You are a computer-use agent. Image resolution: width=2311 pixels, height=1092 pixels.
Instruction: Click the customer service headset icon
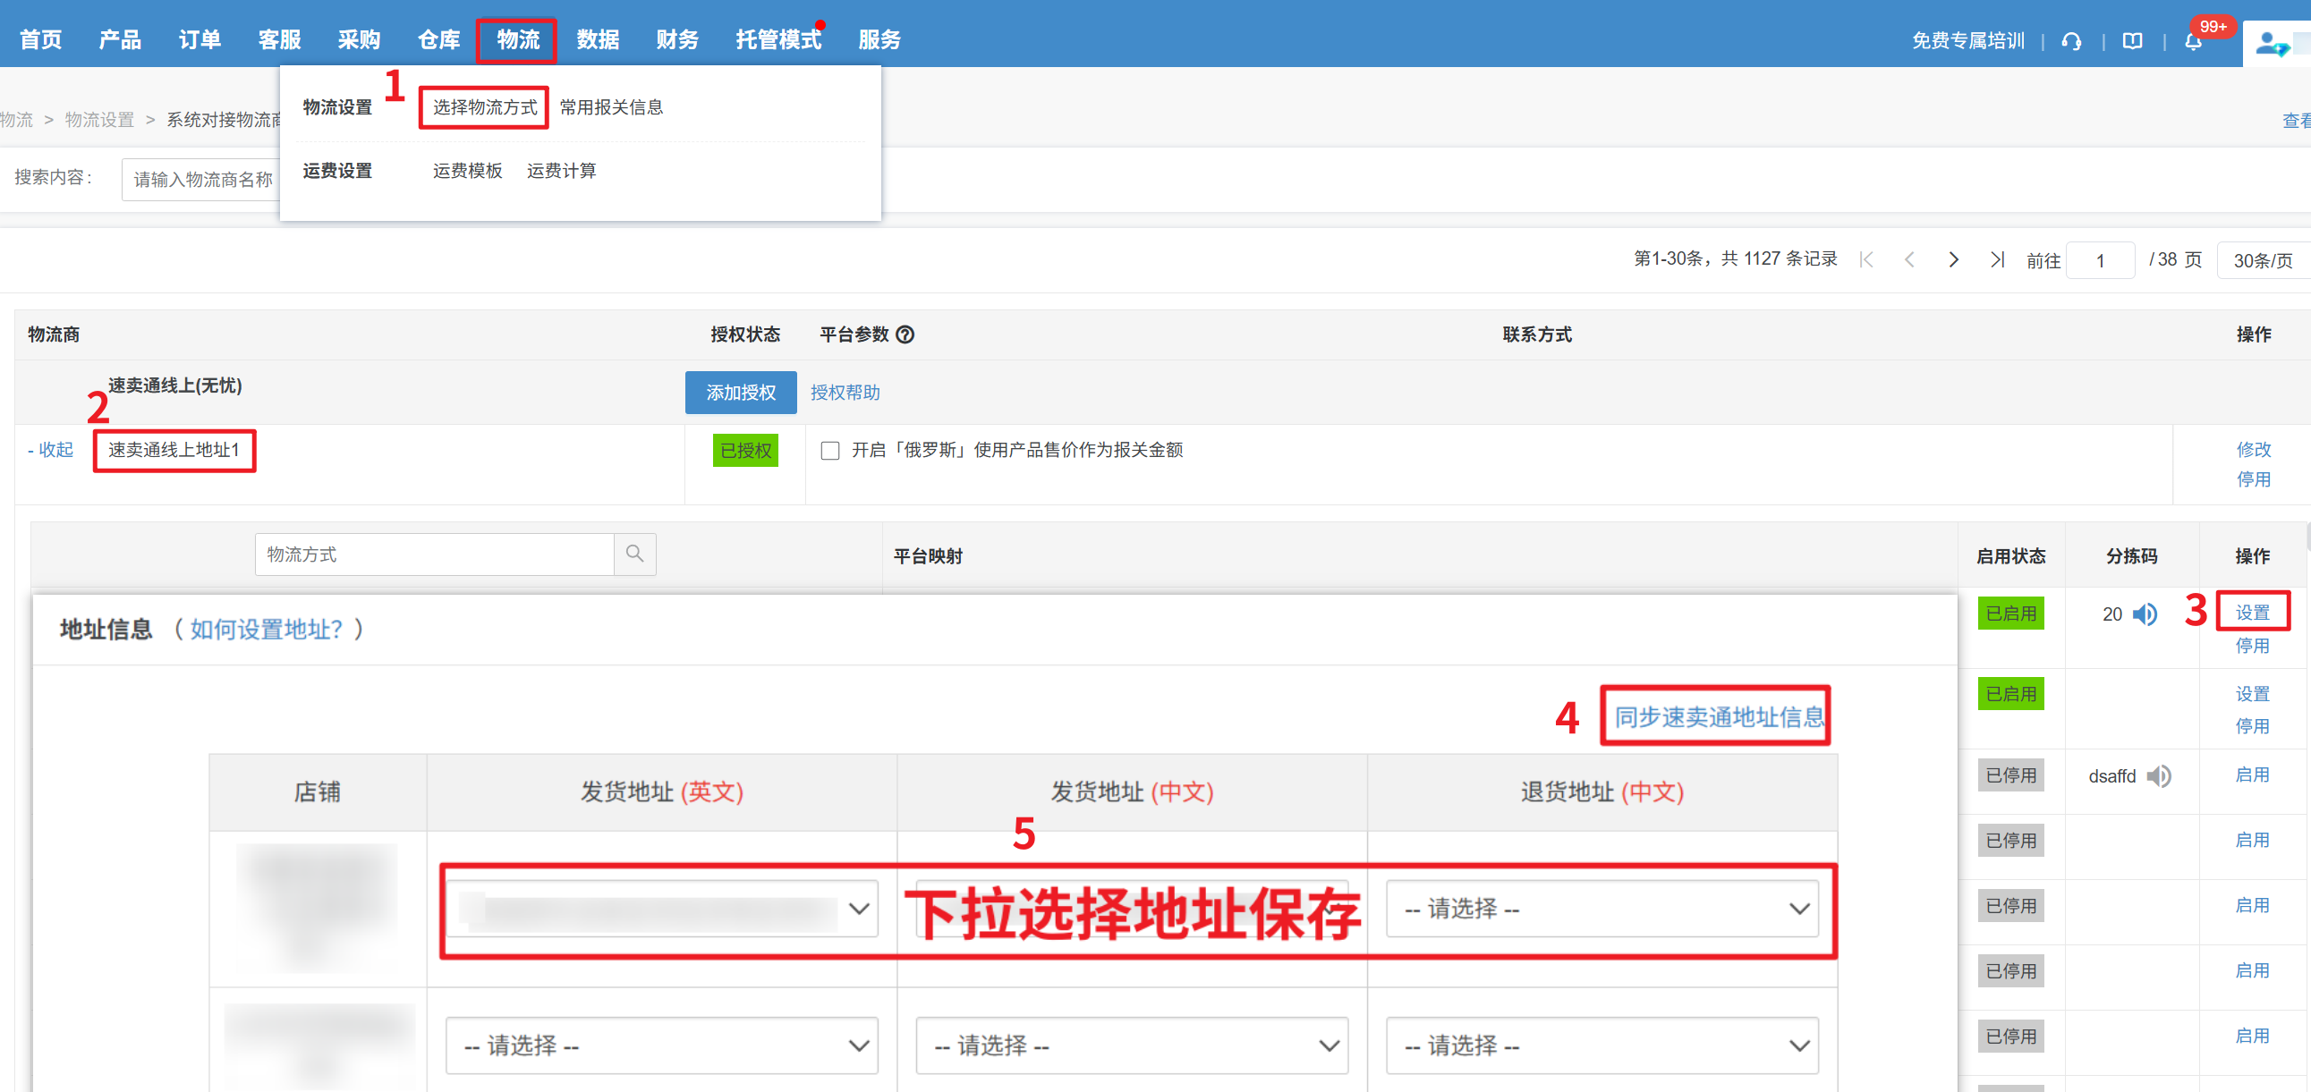coord(2071,41)
